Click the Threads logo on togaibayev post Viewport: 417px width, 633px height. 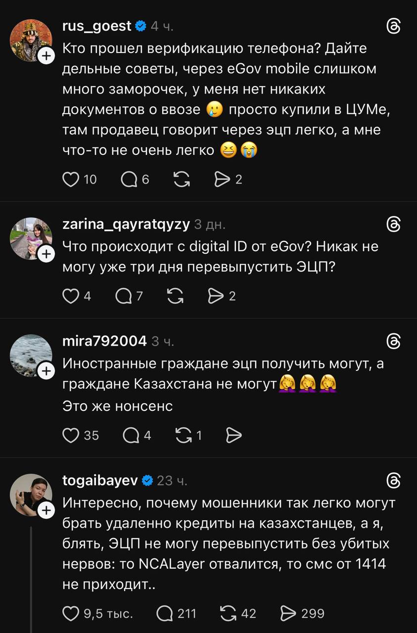[x=394, y=480]
